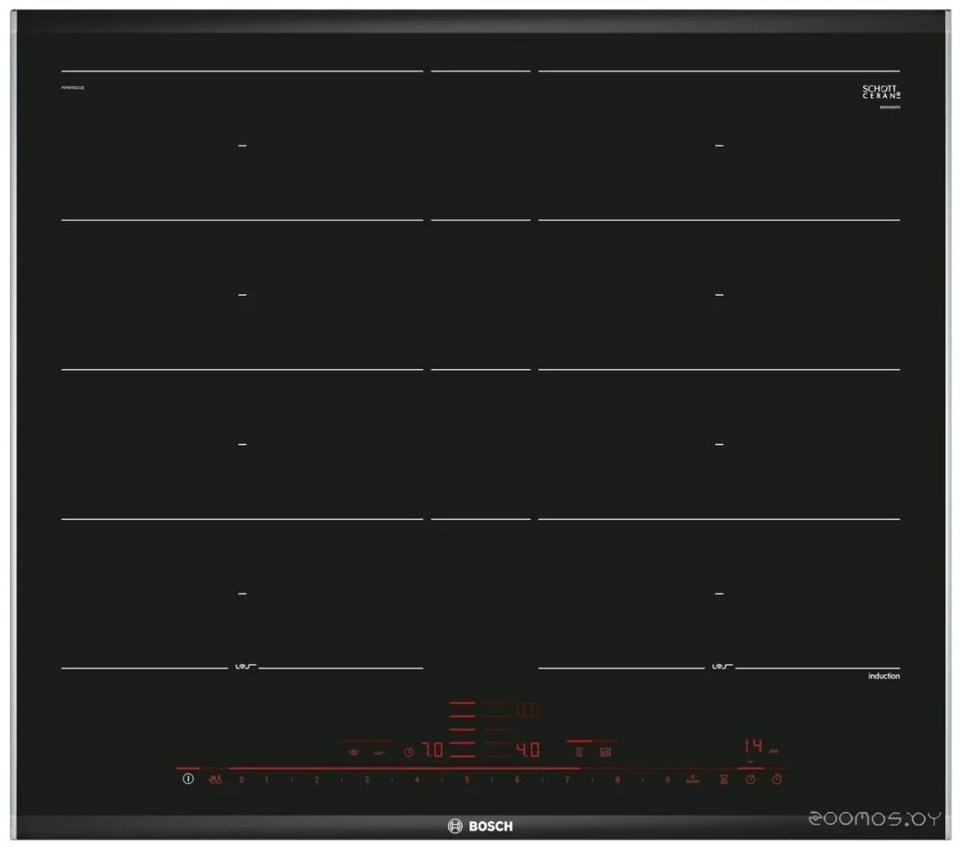960x847 pixels.
Task: Tap the three-line move mode symbol
Action: point(578,752)
